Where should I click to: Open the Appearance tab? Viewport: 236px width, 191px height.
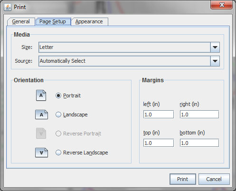[89, 21]
